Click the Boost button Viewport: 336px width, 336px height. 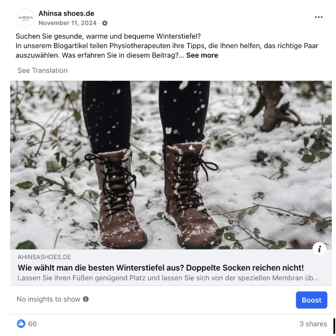[x=312, y=300]
